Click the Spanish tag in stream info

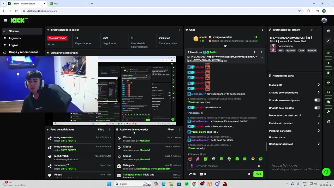290,50
